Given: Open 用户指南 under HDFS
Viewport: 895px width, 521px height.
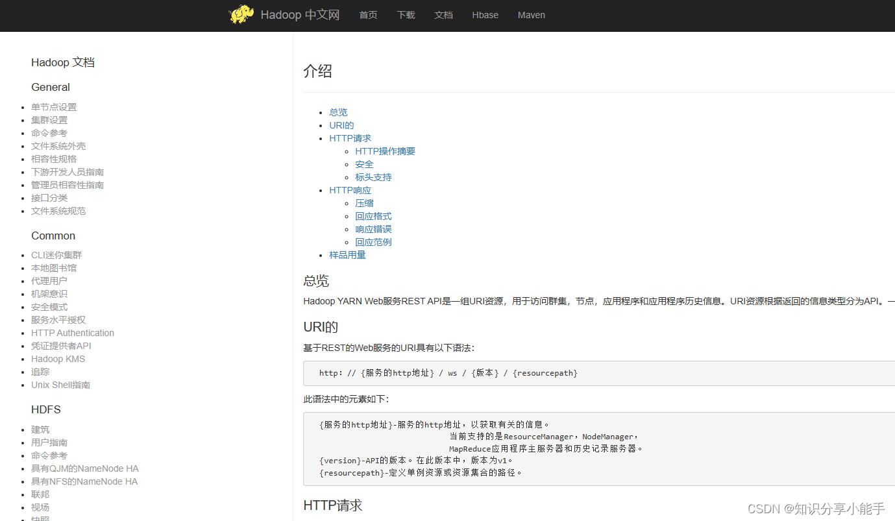Looking at the screenshot, I should pyautogui.click(x=49, y=442).
